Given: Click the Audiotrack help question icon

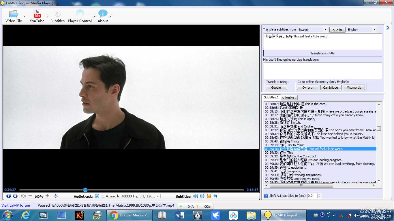Looking at the screenshot, I should (x=97, y=196).
